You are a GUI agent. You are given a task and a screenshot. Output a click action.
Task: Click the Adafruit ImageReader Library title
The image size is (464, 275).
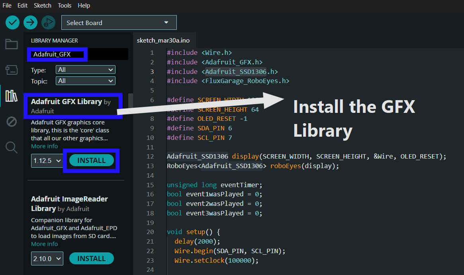tap(69, 203)
